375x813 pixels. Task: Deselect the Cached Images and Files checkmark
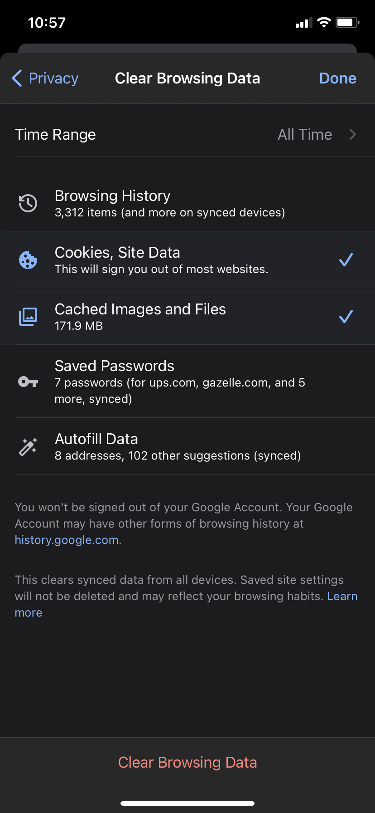[x=346, y=316]
